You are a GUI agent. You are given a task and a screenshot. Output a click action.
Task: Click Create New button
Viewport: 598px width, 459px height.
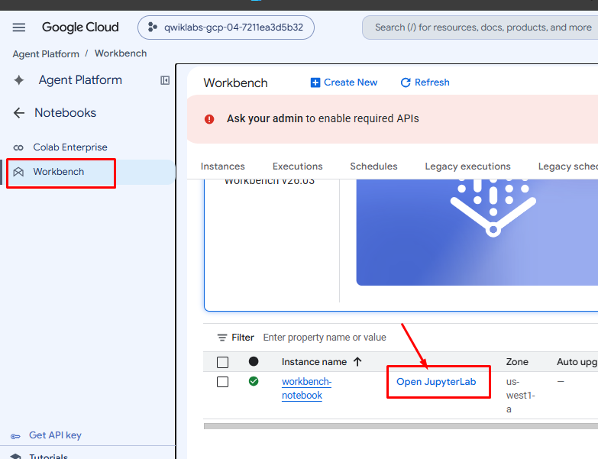click(344, 82)
